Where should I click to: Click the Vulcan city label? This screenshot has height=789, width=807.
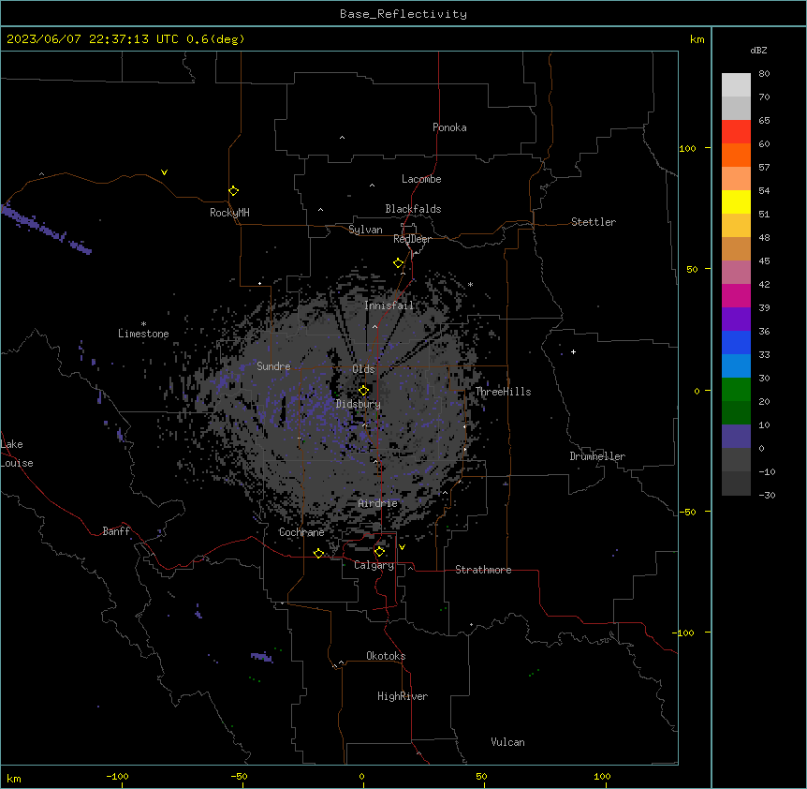tap(508, 742)
